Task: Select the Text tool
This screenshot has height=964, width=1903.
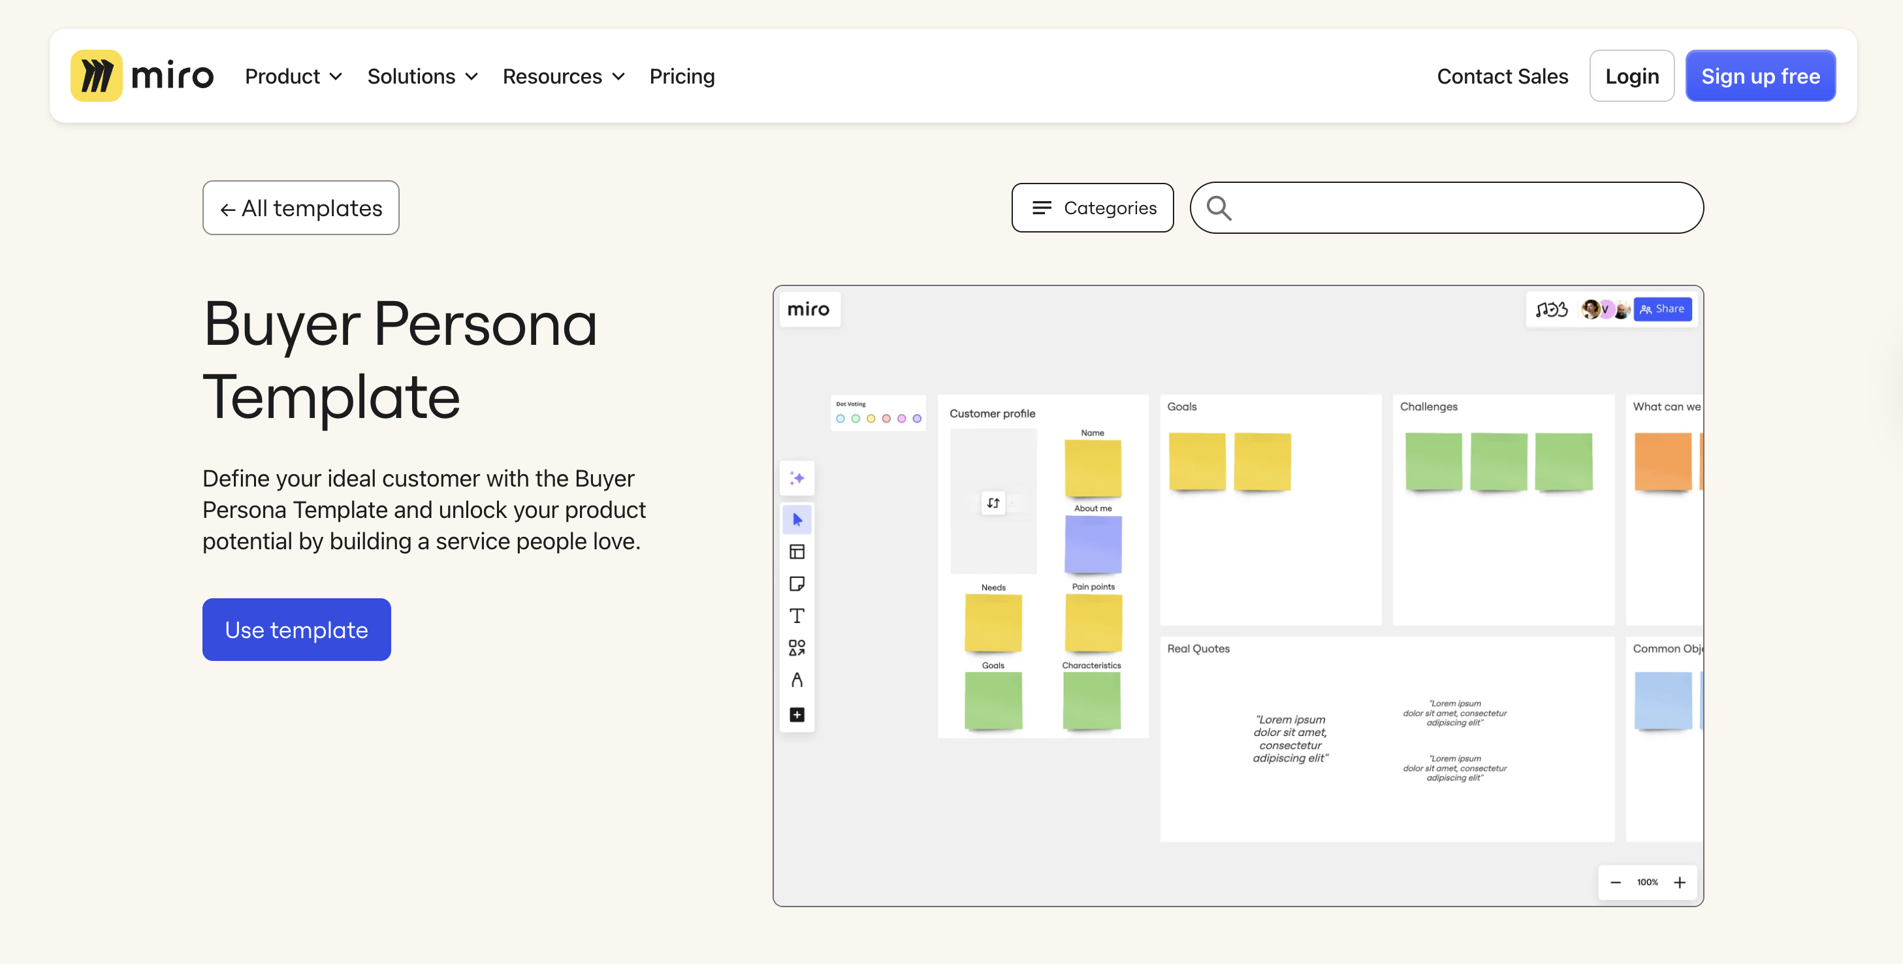Action: click(797, 615)
